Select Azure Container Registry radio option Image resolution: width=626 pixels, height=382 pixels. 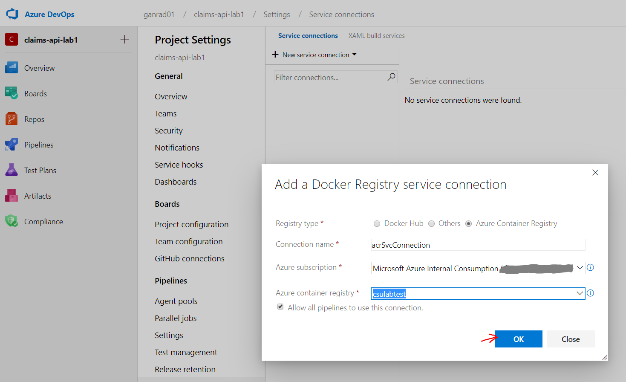(x=469, y=224)
